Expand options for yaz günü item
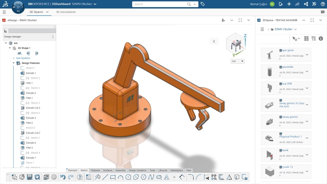327x184 pixels. tap(307, 55)
